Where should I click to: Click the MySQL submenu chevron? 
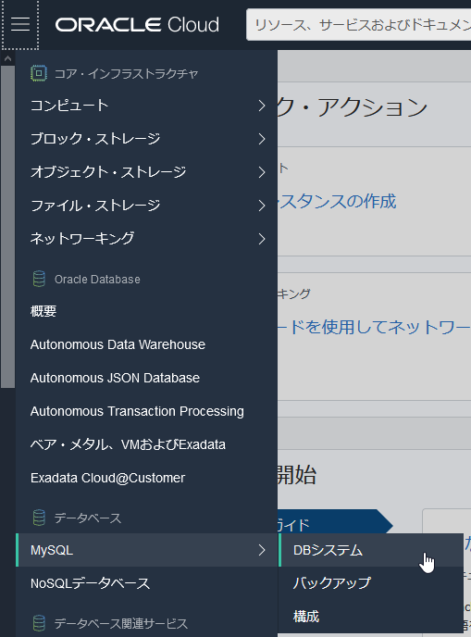click(262, 550)
